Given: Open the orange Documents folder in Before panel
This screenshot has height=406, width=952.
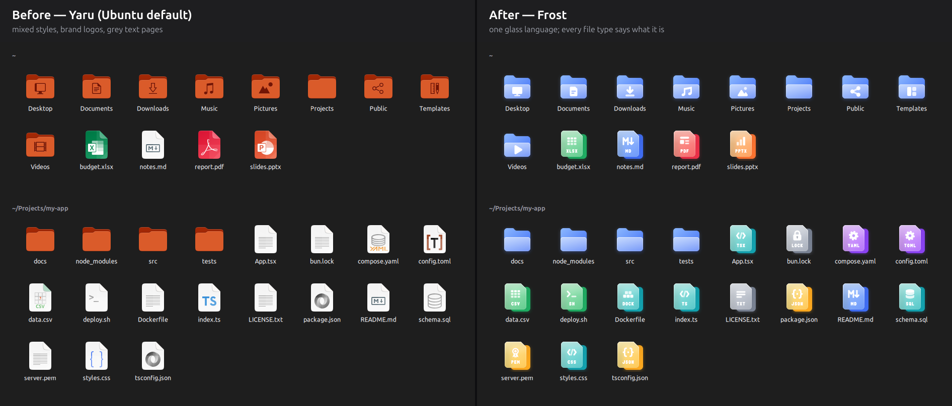Looking at the screenshot, I should (x=97, y=87).
